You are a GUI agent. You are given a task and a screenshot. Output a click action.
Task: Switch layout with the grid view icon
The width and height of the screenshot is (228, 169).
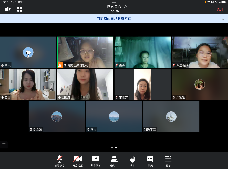click(20, 9)
